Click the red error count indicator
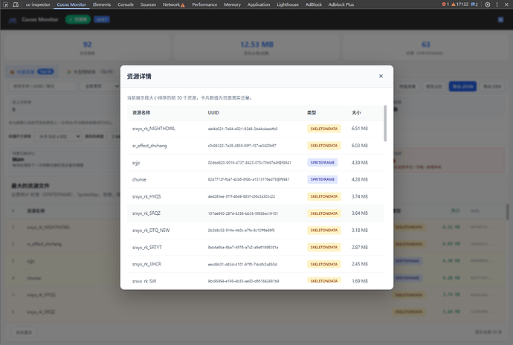The height and width of the screenshot is (345, 513). [445, 4]
